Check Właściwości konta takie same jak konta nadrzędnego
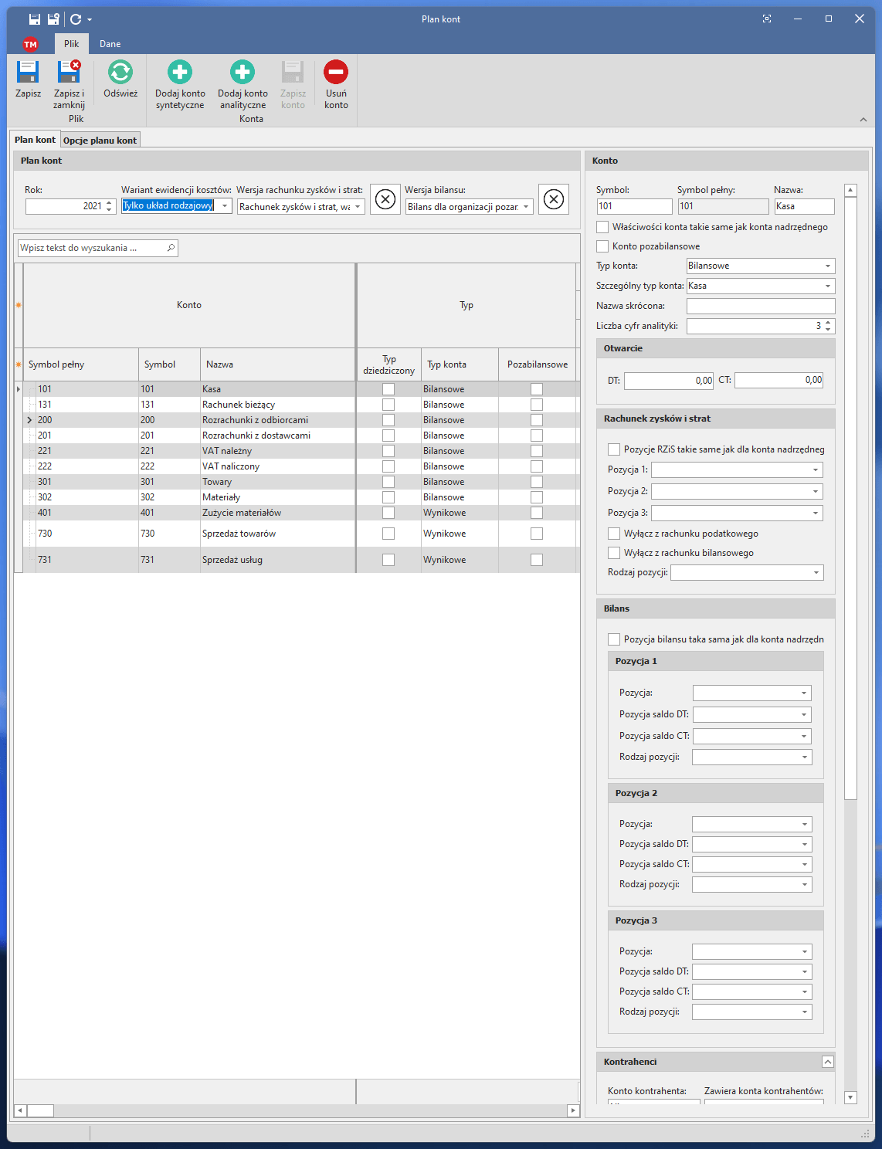Image resolution: width=882 pixels, height=1149 pixels. [602, 227]
